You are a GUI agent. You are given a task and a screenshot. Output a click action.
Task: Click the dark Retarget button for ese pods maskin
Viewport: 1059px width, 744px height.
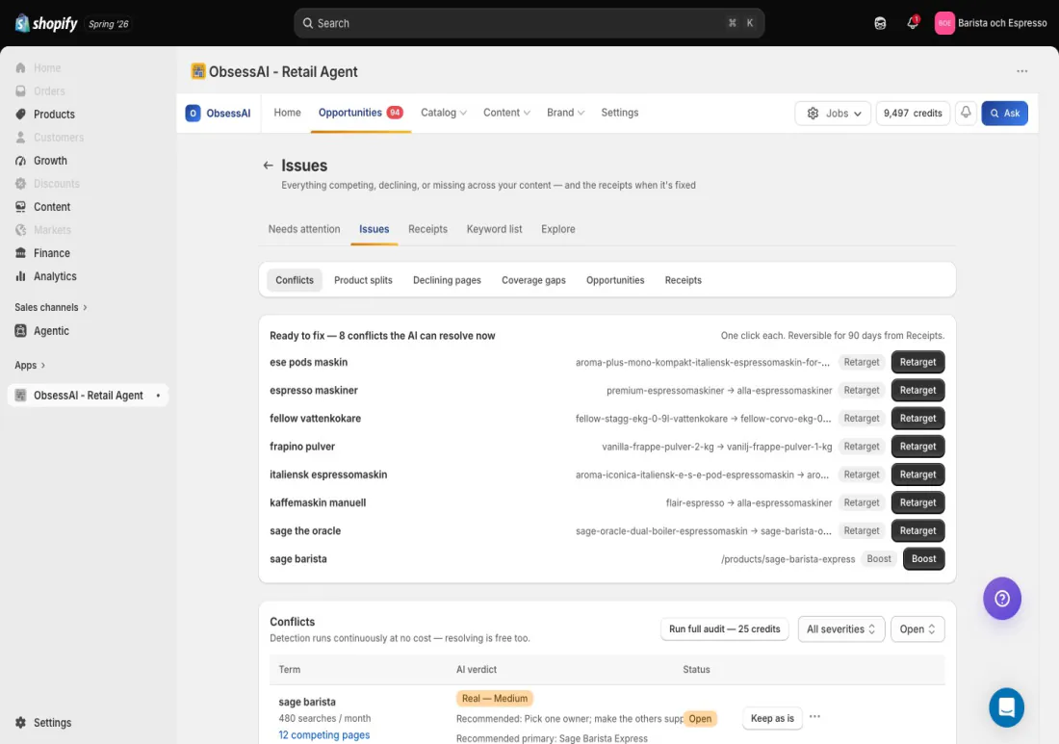coord(917,362)
